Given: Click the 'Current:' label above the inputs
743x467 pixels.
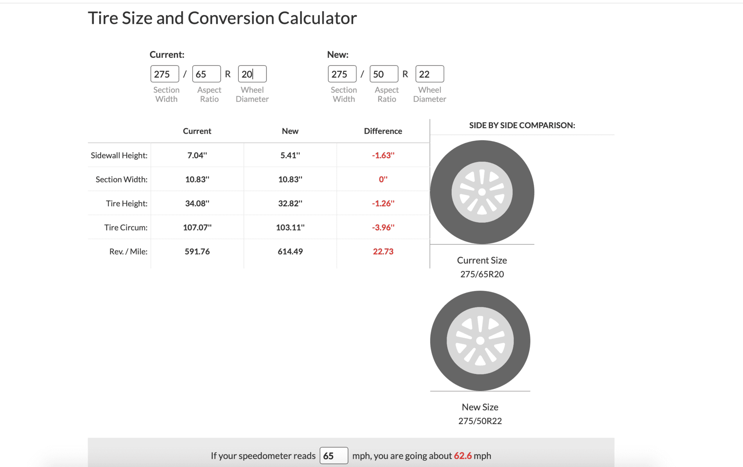Looking at the screenshot, I should pos(167,54).
